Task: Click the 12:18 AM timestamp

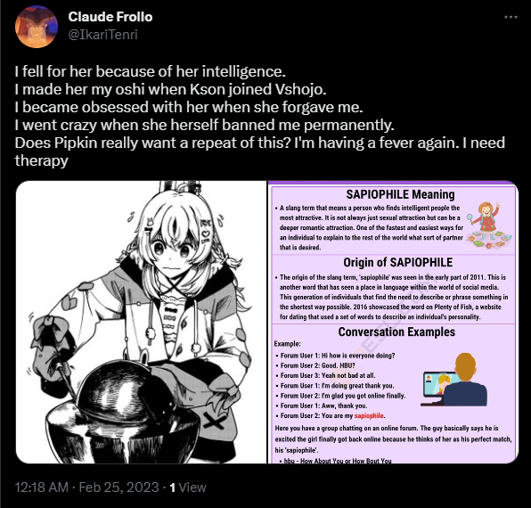Action: click(x=42, y=488)
